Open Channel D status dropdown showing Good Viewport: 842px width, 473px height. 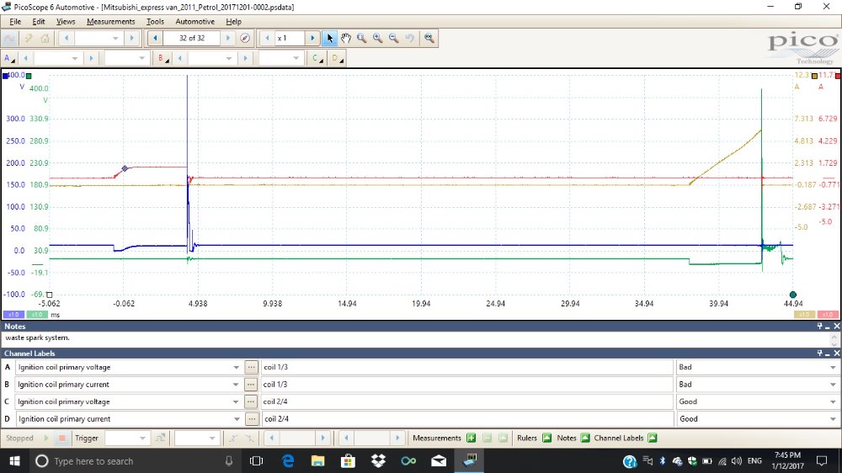pyautogui.click(x=832, y=419)
